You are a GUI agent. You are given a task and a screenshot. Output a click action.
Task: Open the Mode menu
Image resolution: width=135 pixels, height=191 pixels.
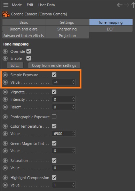tap(17, 5)
